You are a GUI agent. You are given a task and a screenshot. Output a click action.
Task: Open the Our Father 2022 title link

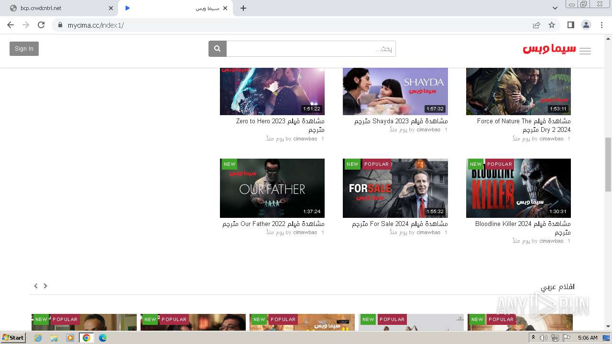click(x=273, y=224)
